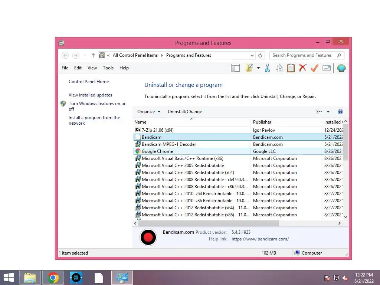Click the Copy toolbar icon

pos(279,68)
